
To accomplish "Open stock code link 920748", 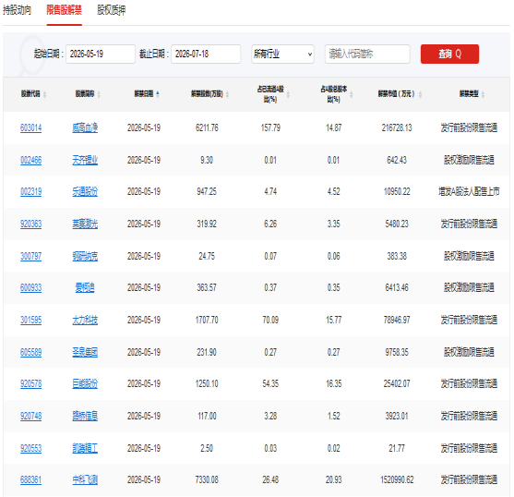I will point(31,416).
